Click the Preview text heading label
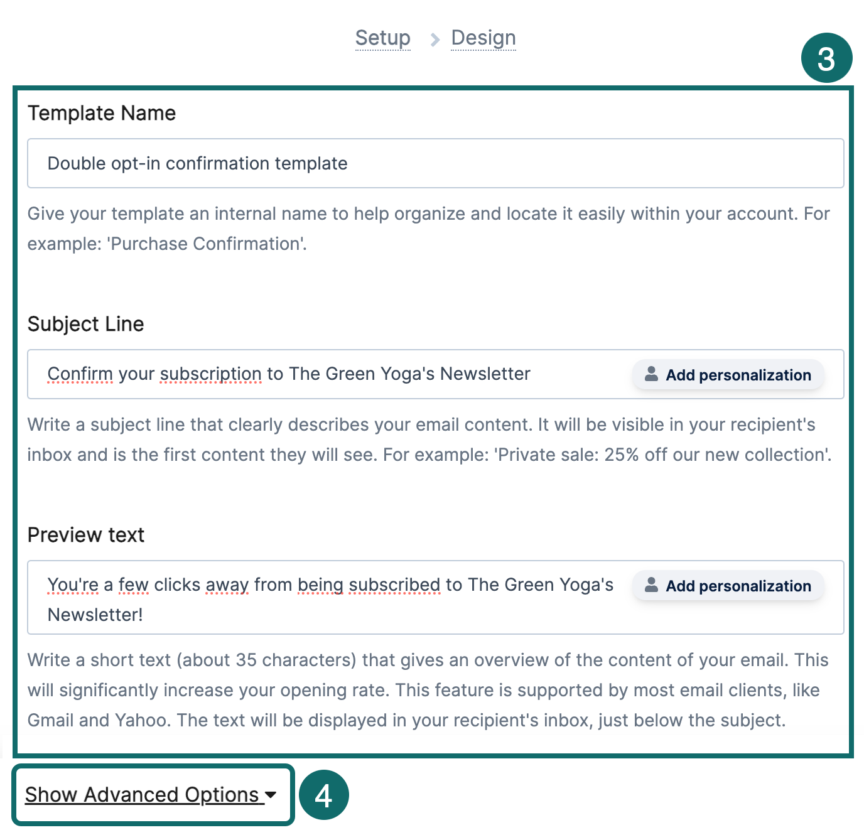Screen dimensions: 864x835 click(x=86, y=535)
